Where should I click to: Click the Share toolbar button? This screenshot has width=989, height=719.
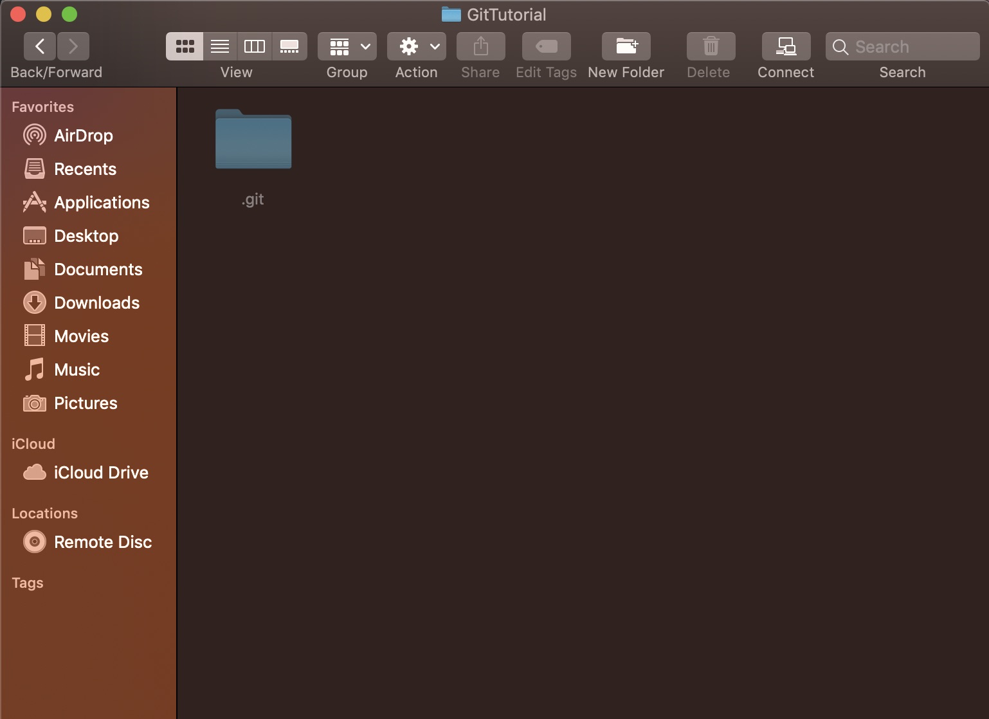(481, 46)
